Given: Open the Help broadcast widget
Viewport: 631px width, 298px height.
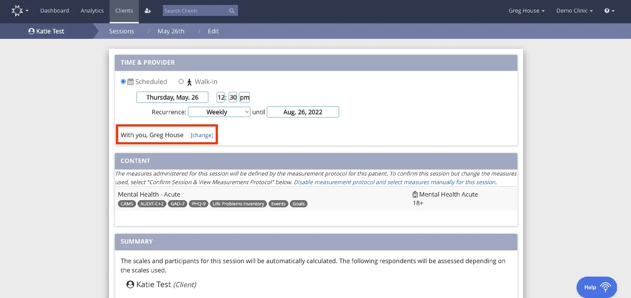Looking at the screenshot, I should pos(596,287).
